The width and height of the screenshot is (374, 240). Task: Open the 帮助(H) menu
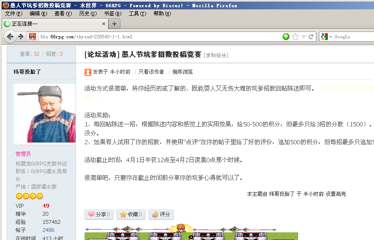[x=162, y=14]
